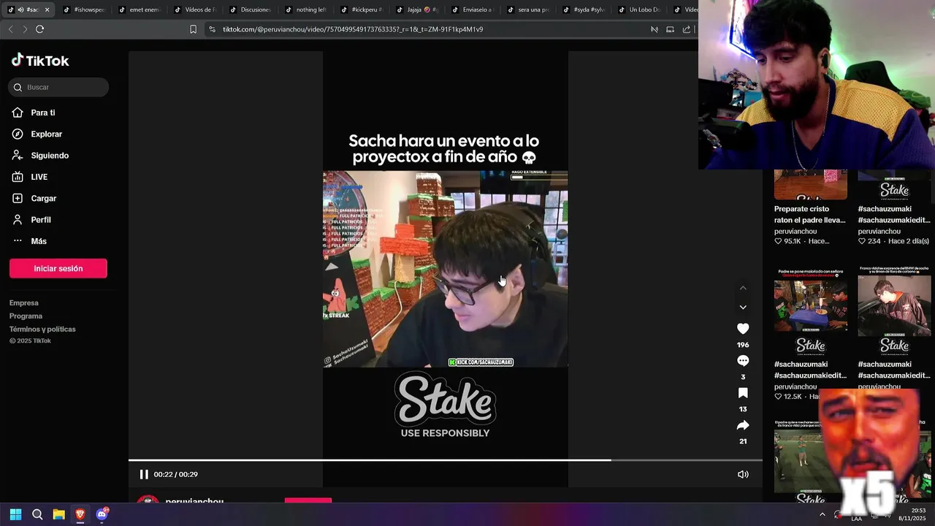Viewport: 935px width, 526px height.
Task: Mute the video using the speaker icon
Action: tap(743, 474)
